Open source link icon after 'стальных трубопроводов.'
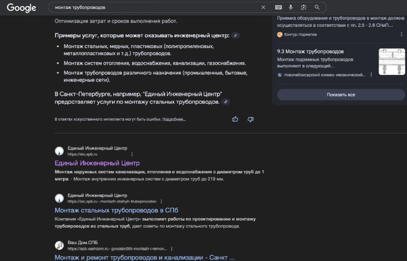The width and height of the screenshot is (407, 261). pos(226,102)
